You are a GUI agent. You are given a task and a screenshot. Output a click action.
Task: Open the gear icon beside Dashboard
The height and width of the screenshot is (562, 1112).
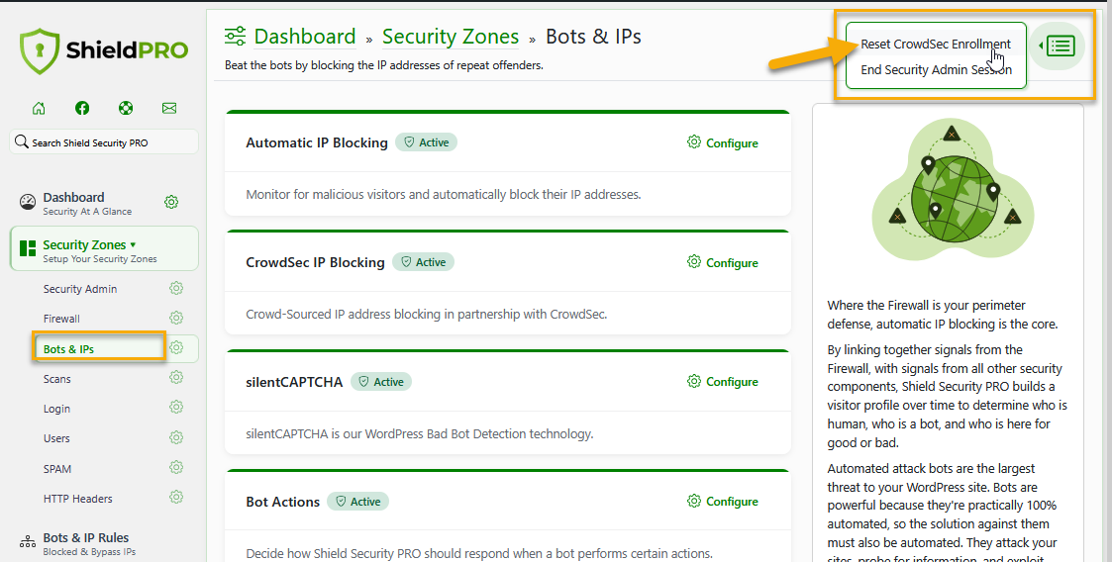point(171,202)
